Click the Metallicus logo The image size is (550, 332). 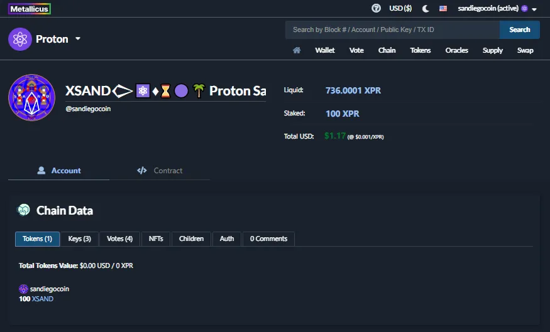30,9
